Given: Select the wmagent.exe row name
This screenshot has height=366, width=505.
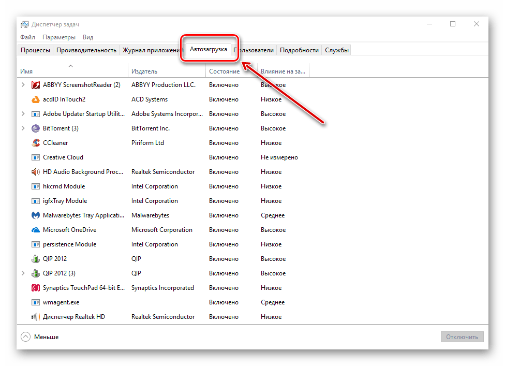Looking at the screenshot, I should click(x=61, y=302).
